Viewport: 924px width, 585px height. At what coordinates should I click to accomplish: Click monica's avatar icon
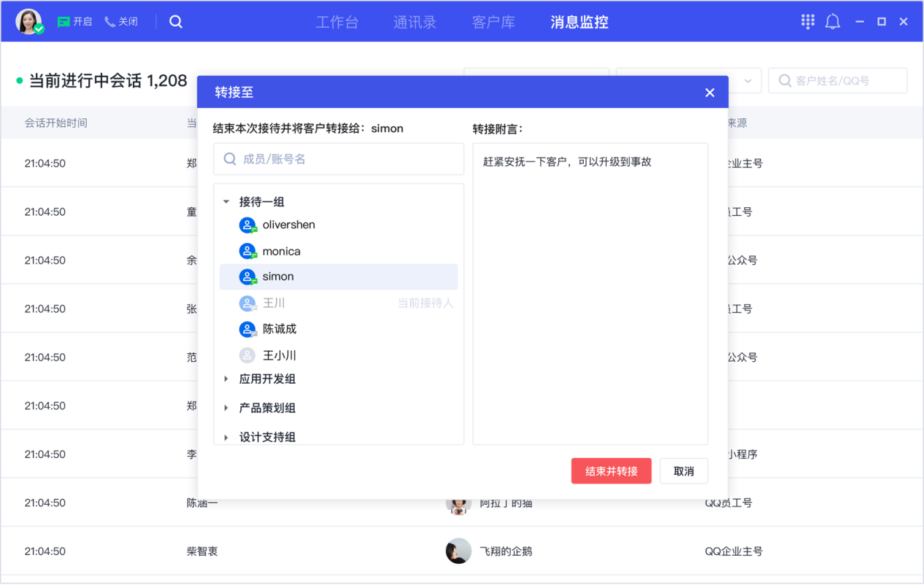(x=248, y=252)
